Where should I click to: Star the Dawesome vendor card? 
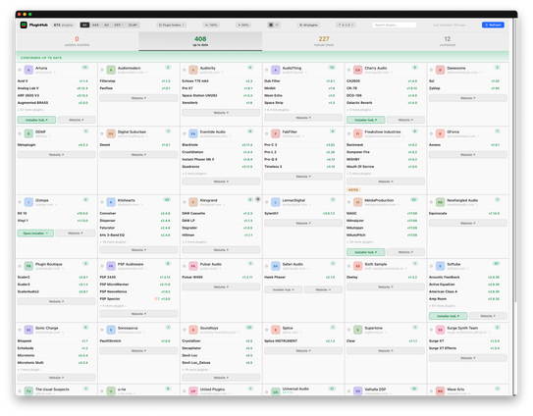click(x=431, y=70)
